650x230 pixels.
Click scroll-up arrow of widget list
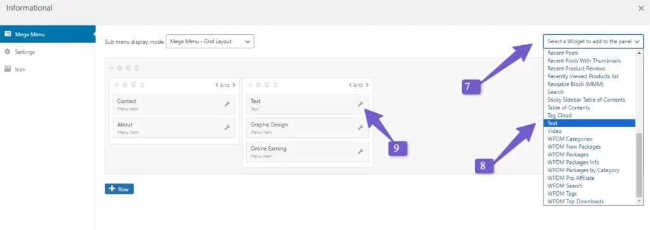[x=639, y=52]
